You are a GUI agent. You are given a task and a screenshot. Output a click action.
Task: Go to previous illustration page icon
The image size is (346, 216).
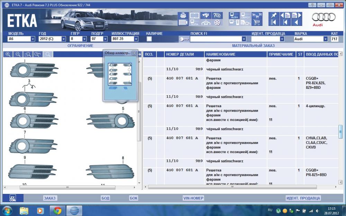click(285, 16)
